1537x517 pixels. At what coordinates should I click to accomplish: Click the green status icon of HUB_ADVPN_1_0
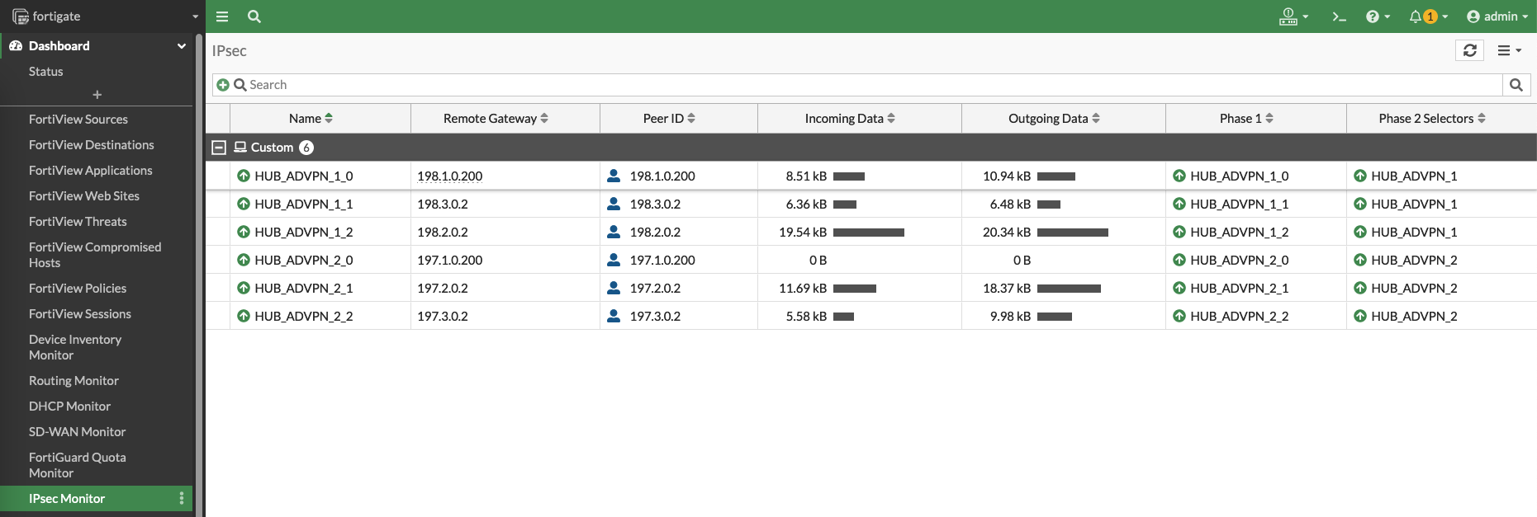click(x=244, y=176)
